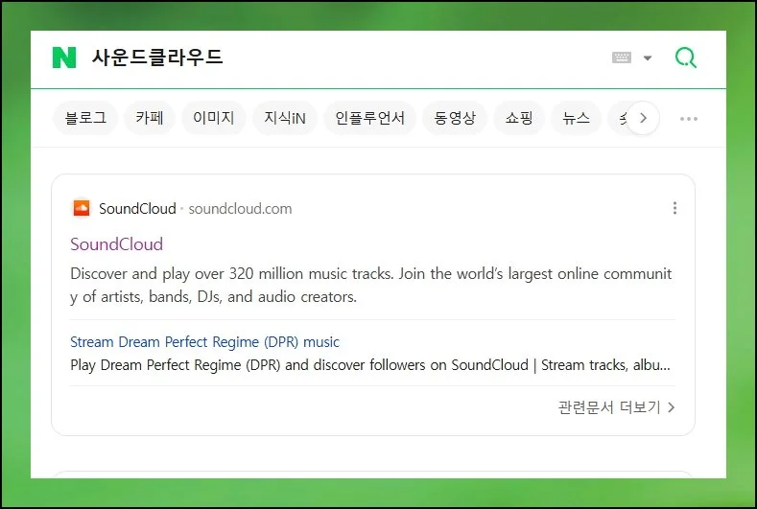Click the search field containing 사운드클라우드
This screenshot has height=509, width=757.
click(x=336, y=58)
